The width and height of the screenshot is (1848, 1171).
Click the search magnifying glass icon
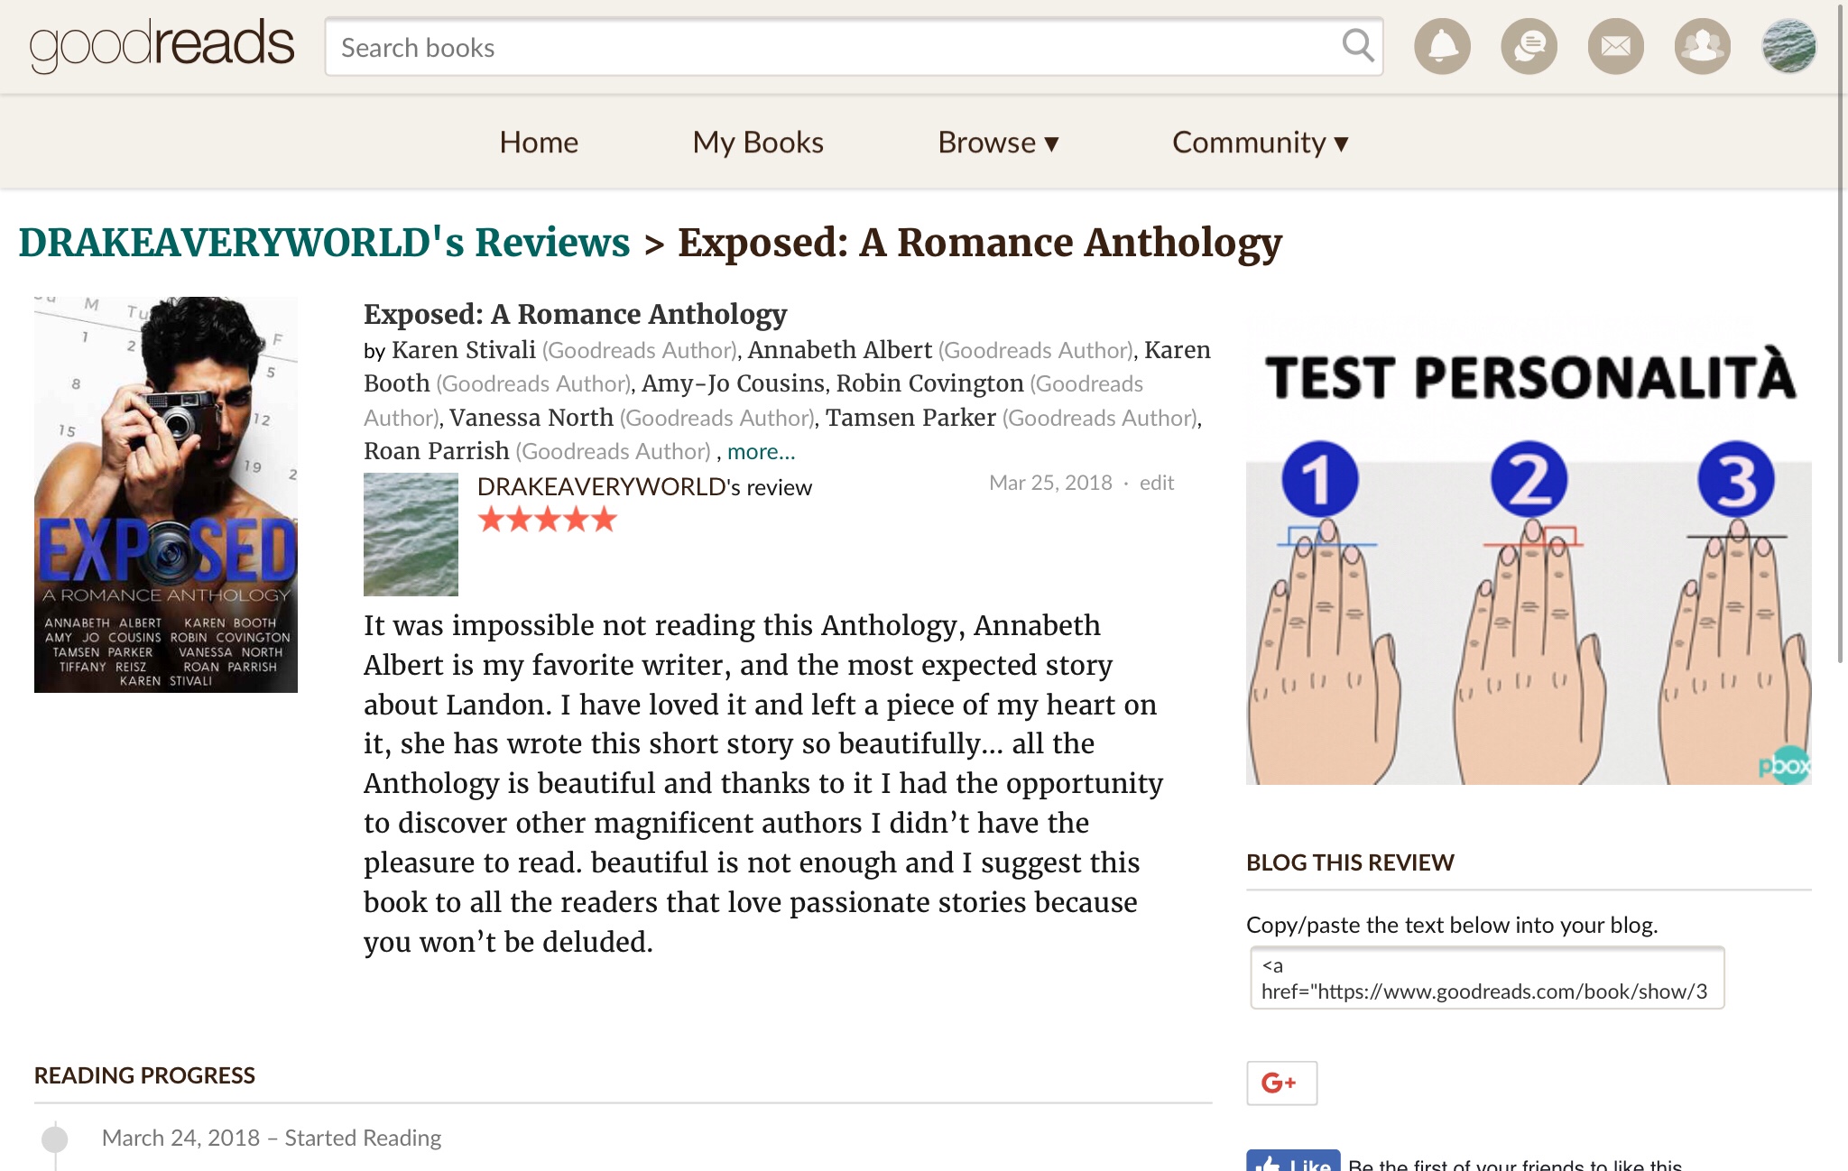coord(1357,45)
